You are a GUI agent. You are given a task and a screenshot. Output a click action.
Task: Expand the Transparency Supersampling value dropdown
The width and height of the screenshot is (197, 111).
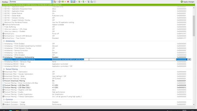175,60
